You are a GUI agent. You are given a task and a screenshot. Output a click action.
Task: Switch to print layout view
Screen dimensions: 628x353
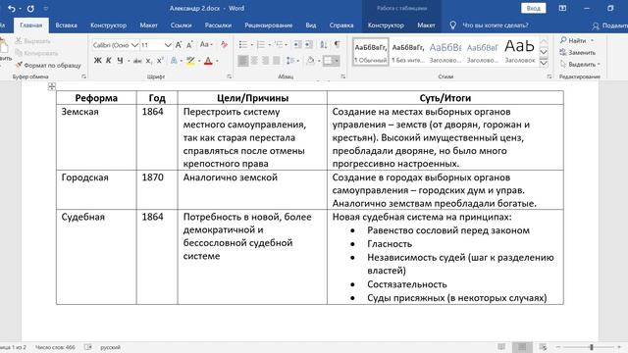[x=522, y=347]
